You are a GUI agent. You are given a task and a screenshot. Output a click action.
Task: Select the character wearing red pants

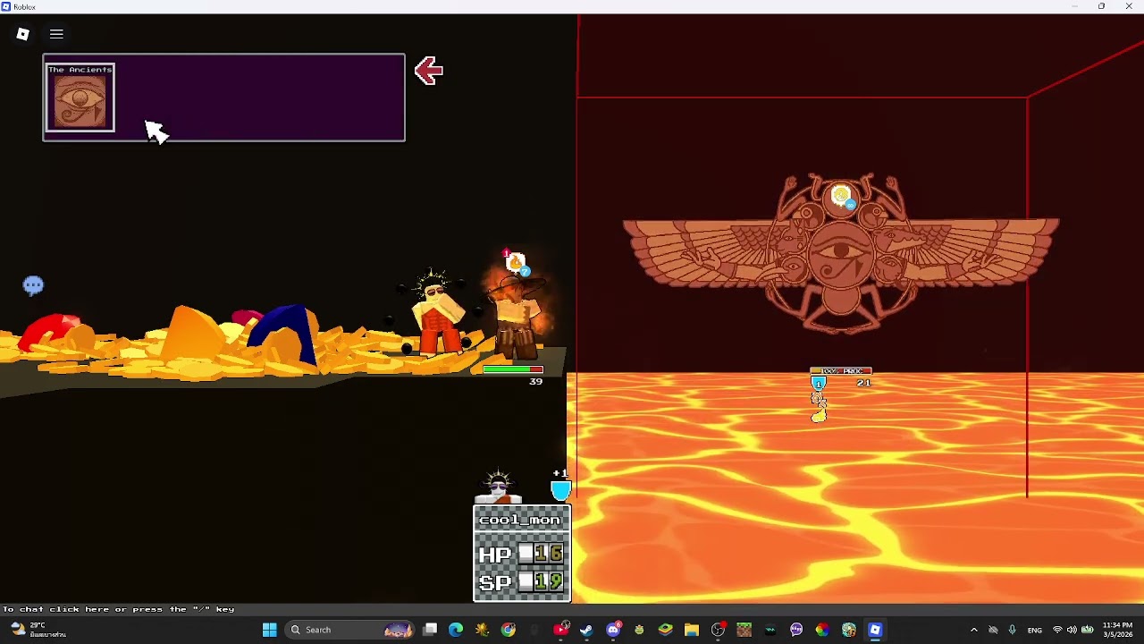click(x=438, y=315)
